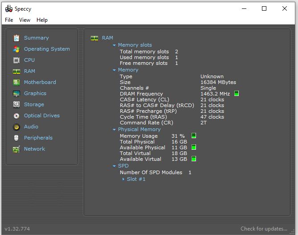Show the Peripherals section

pyautogui.click(x=38, y=138)
